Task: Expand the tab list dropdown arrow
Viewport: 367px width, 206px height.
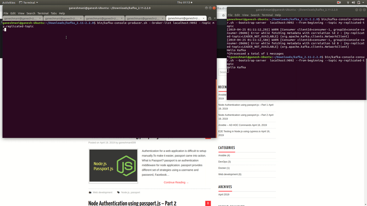Action: [214, 18]
